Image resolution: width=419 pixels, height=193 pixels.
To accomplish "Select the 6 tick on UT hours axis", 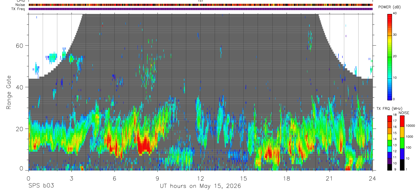I will pos(114,178).
